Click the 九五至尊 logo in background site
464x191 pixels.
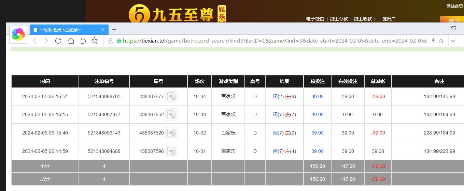click(x=178, y=14)
